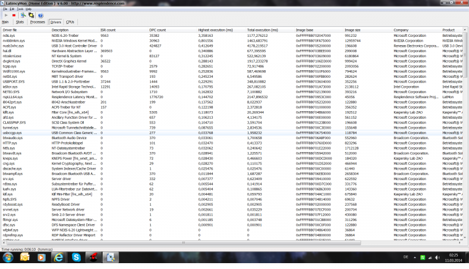
Task: Select the nusb3xhc.sys driver row
Action: (232, 46)
